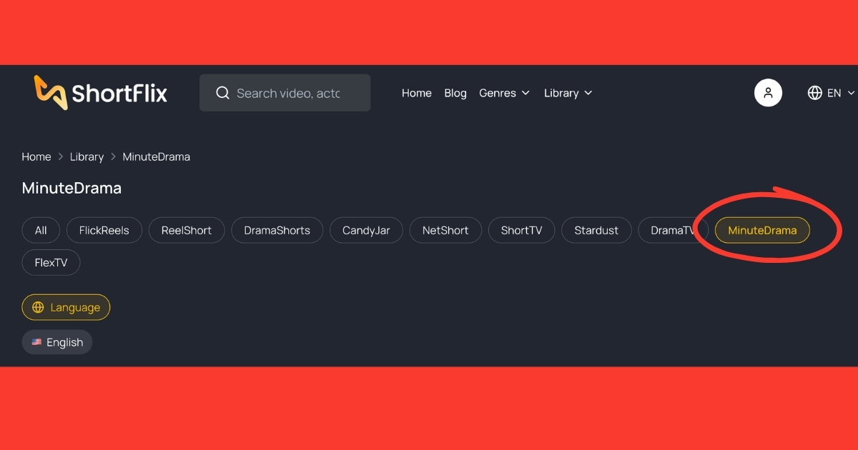The width and height of the screenshot is (858, 450).
Task: Open the user profile icon
Action: click(768, 93)
